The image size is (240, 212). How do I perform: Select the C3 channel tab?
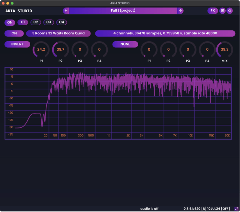click(x=49, y=22)
